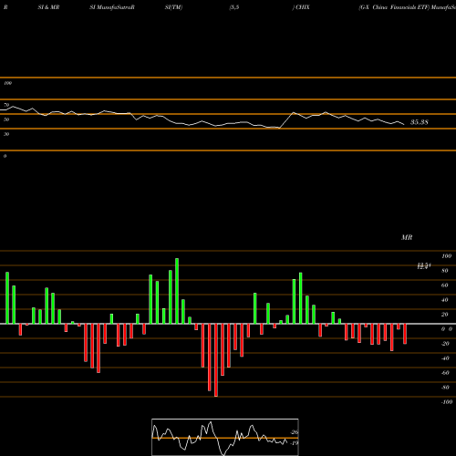Click the -20 label on MR axis
This screenshot has width=456, height=456.
pos(445,344)
